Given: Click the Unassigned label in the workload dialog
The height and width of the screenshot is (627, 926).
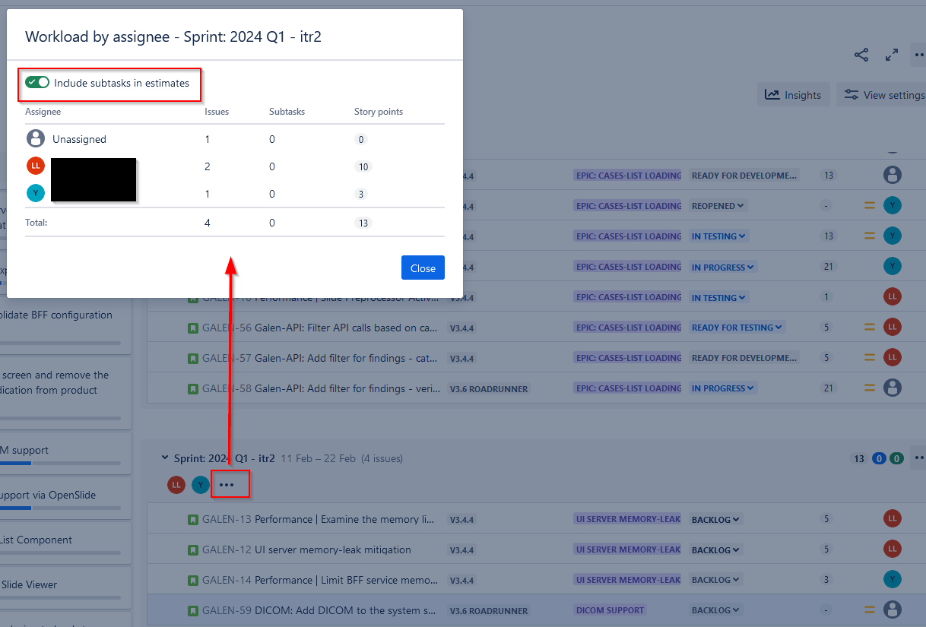Looking at the screenshot, I should point(79,139).
